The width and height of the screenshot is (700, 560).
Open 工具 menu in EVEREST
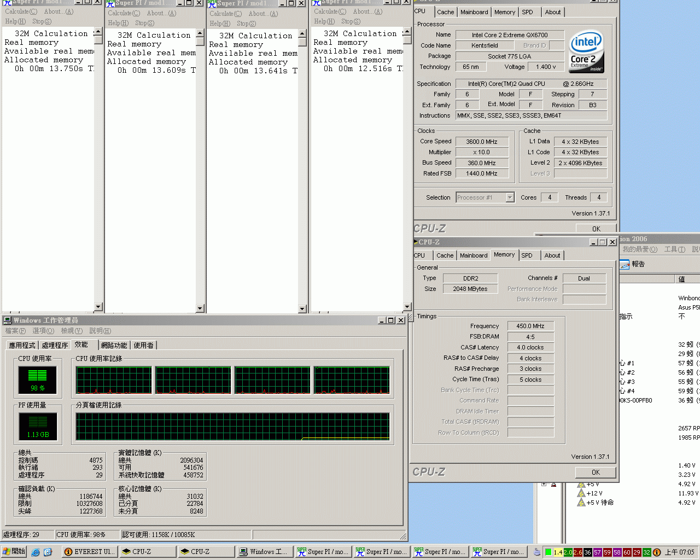coord(674,249)
